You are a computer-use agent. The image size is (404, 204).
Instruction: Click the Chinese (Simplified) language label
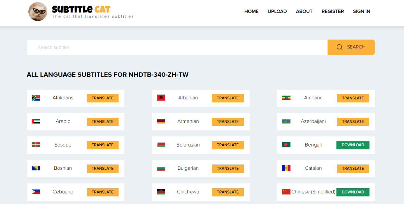point(313,192)
